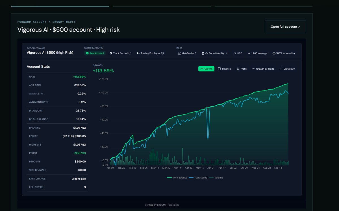The image size is (339, 211).
Task: Open the info icon beside Trading Privileges
Action: 162,53
